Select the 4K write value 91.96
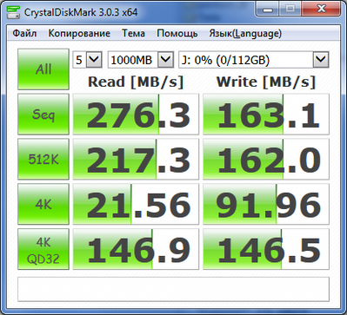This screenshot has height=315, width=347. 266,204
